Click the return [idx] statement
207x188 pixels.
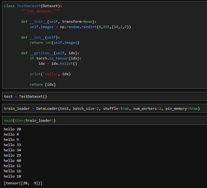[42, 84]
